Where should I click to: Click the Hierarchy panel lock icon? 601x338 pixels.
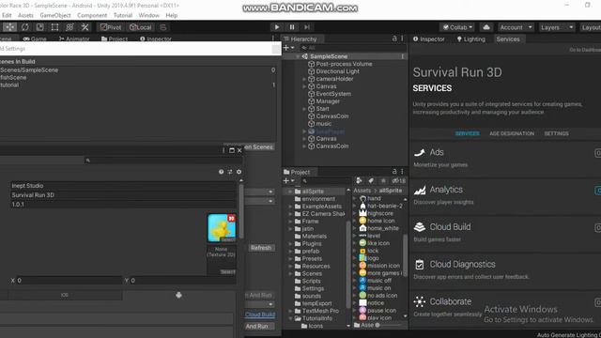coord(394,38)
